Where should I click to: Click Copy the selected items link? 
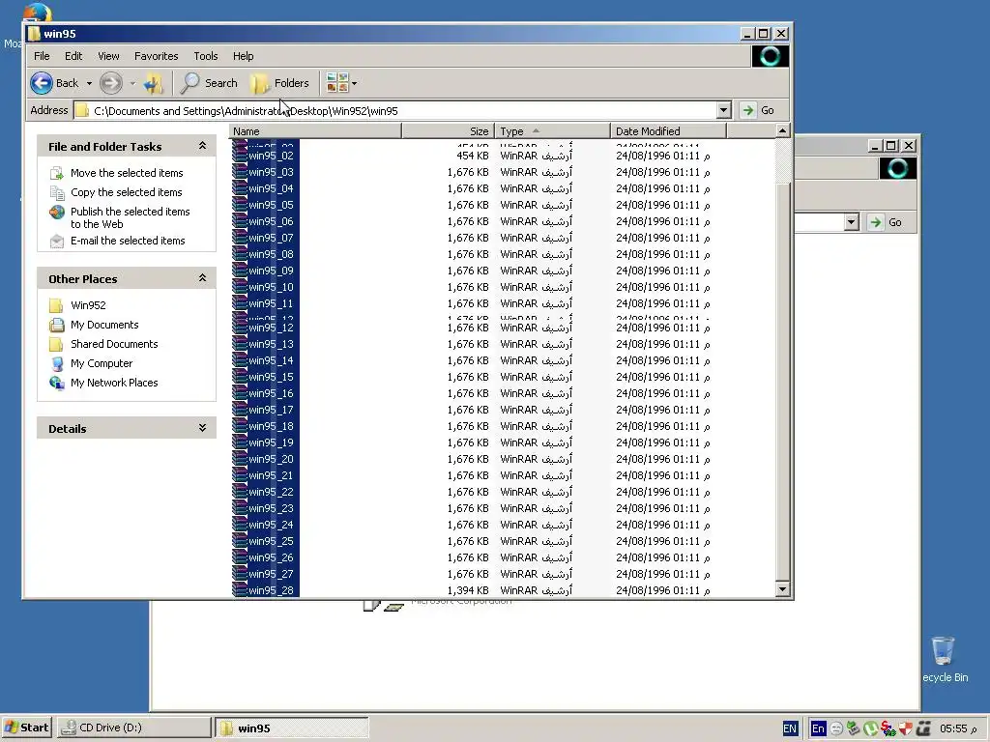point(127,192)
